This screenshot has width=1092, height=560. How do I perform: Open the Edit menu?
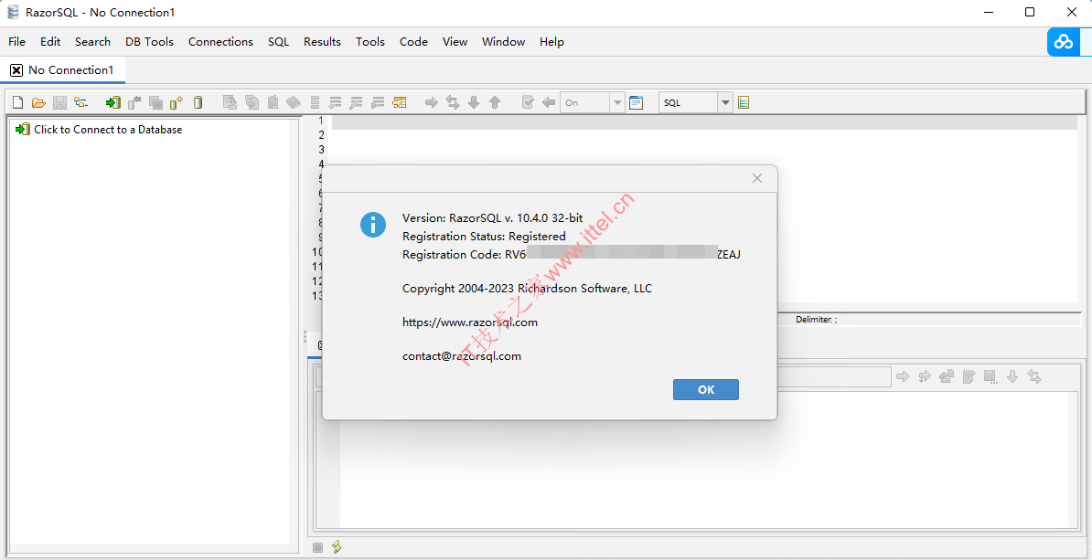point(50,42)
